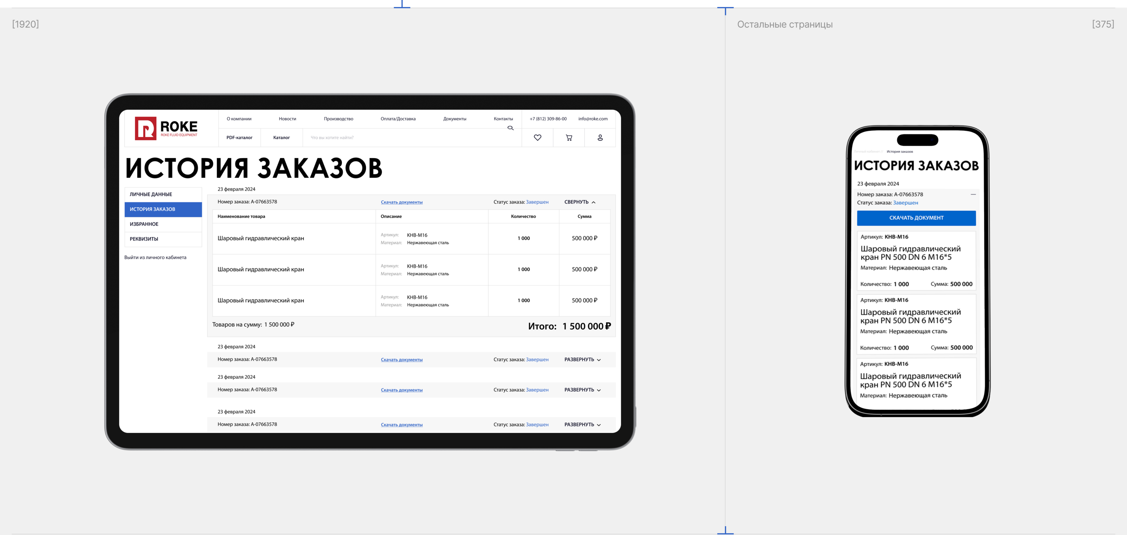
Task: Go to Оплата/Доставка nav item
Action: [x=398, y=119]
